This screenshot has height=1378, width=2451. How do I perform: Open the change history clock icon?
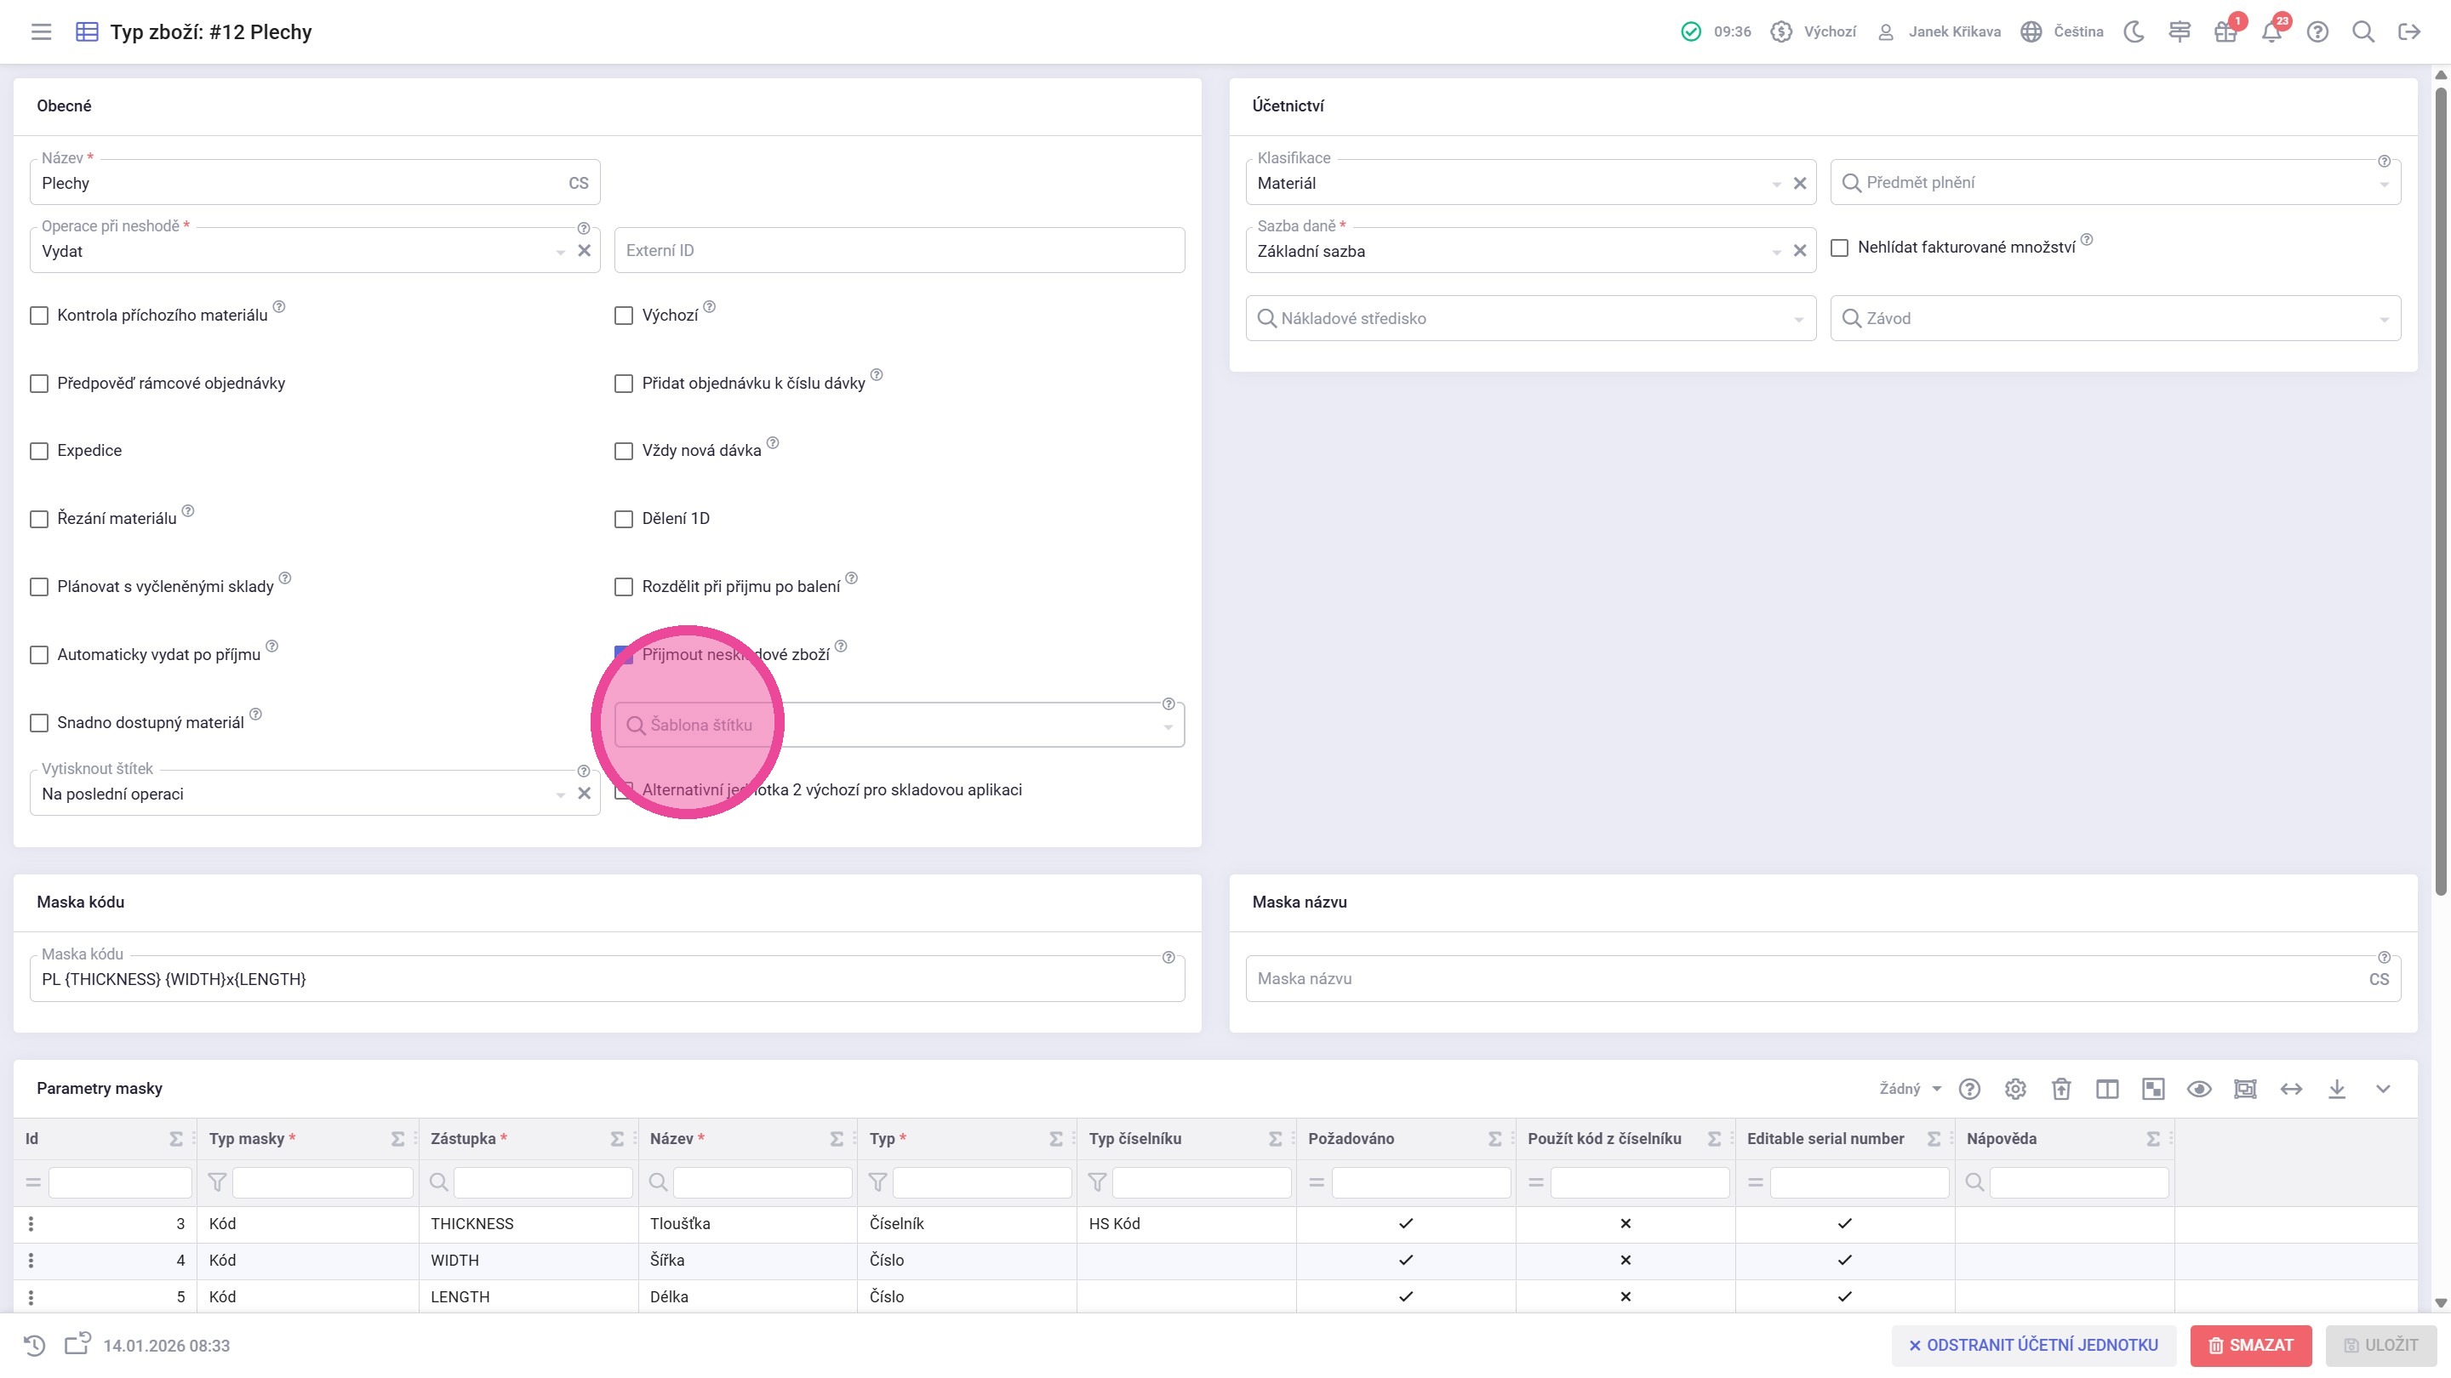pyautogui.click(x=34, y=1345)
